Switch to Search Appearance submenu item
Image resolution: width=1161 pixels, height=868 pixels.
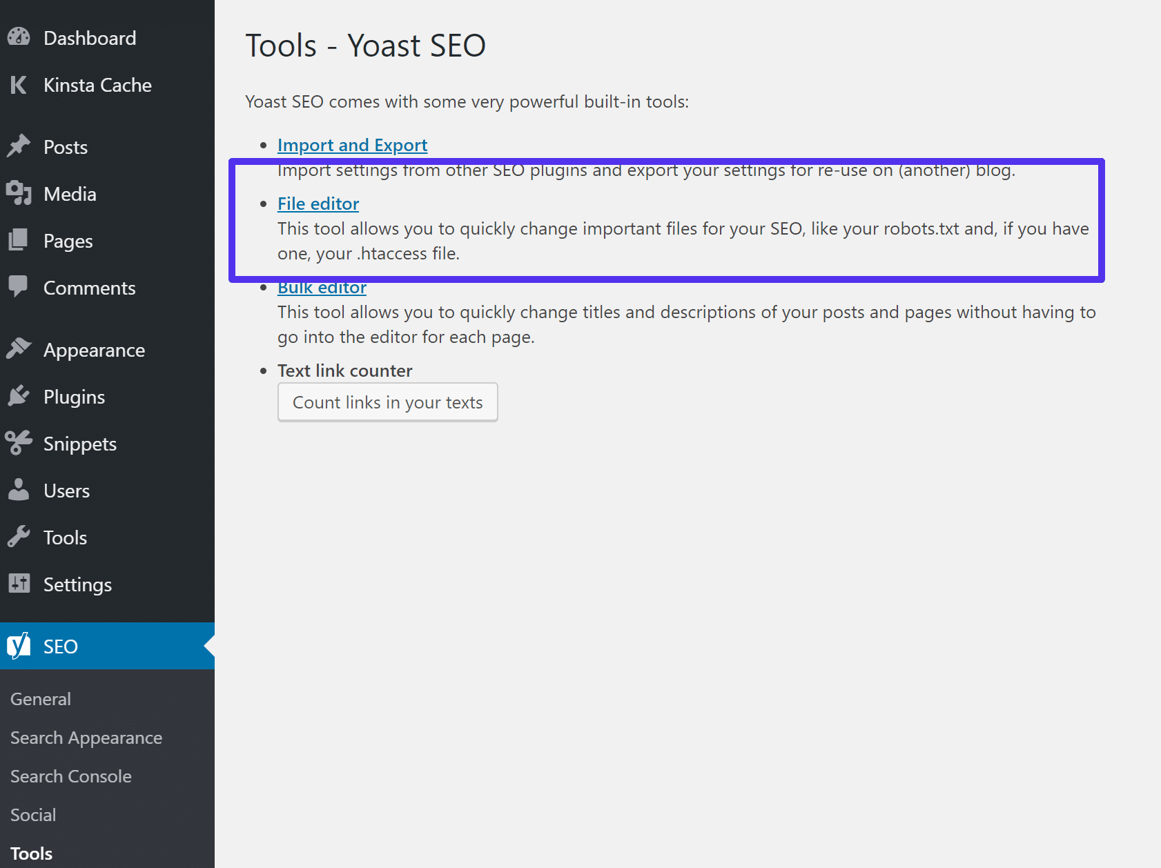86,737
